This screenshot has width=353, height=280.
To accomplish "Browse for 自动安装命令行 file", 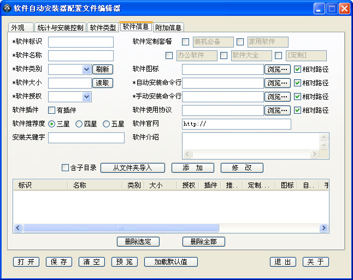I will click(278, 83).
